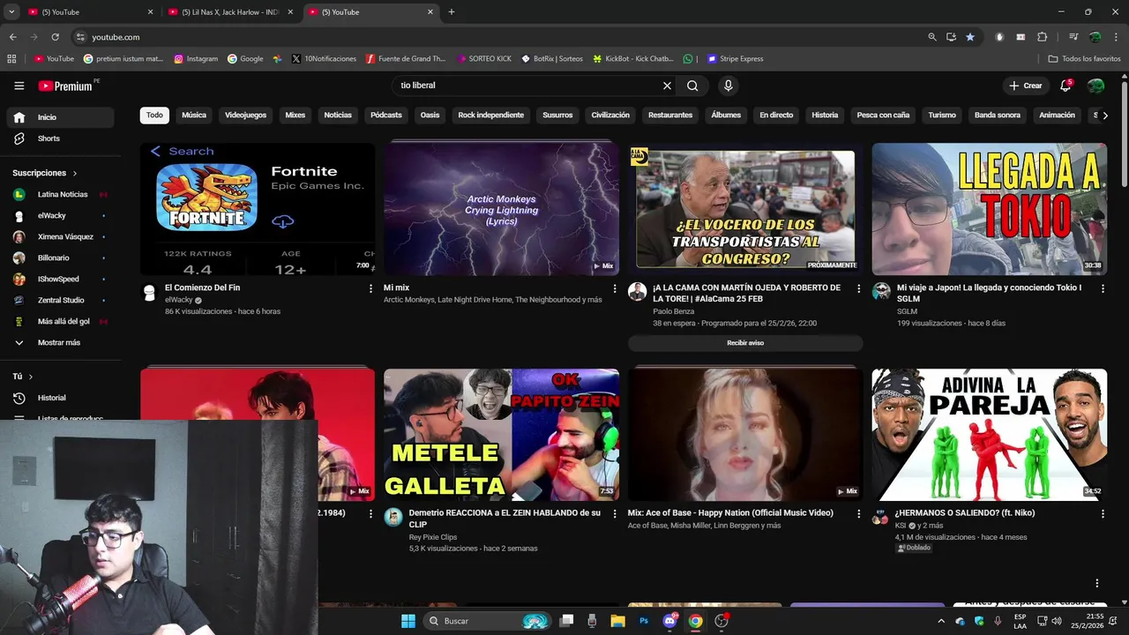The height and width of the screenshot is (635, 1129).
Task: Open a new browser tab
Action: pos(452,11)
